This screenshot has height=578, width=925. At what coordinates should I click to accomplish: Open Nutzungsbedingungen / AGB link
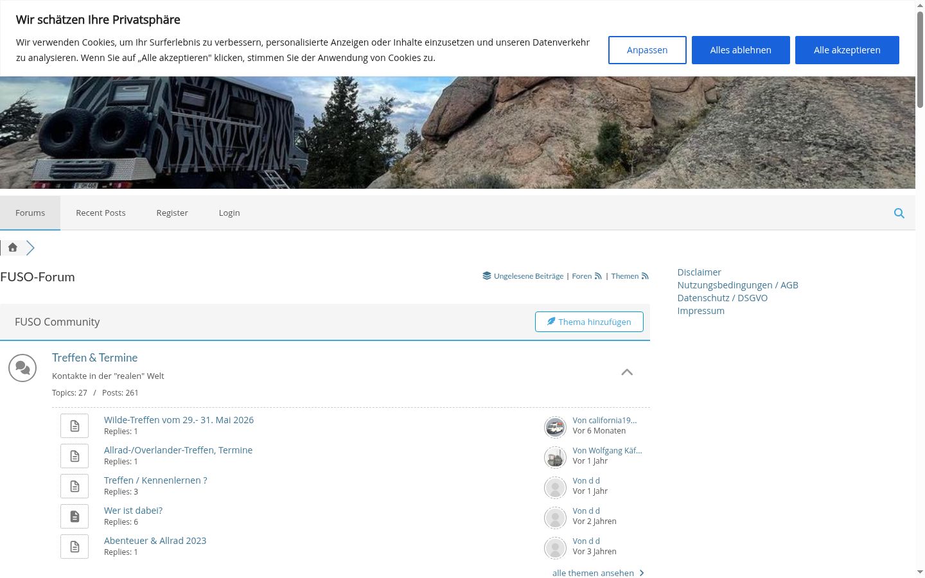[x=737, y=285]
